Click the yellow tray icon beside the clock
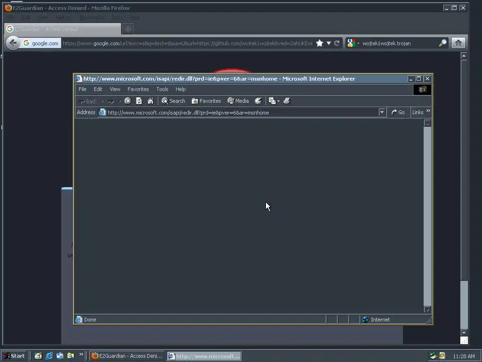This screenshot has width=482, height=362. point(442,355)
